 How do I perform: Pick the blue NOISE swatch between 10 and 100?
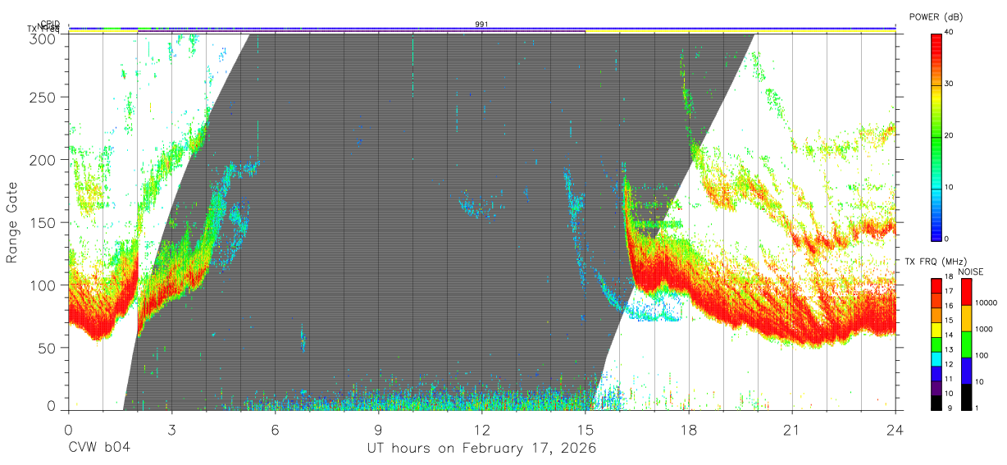click(966, 371)
